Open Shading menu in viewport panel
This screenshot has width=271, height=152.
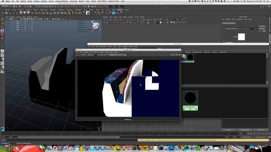12,17
